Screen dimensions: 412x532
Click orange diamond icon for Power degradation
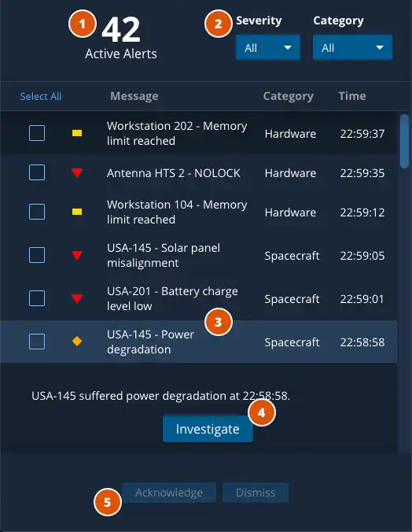coord(77,342)
